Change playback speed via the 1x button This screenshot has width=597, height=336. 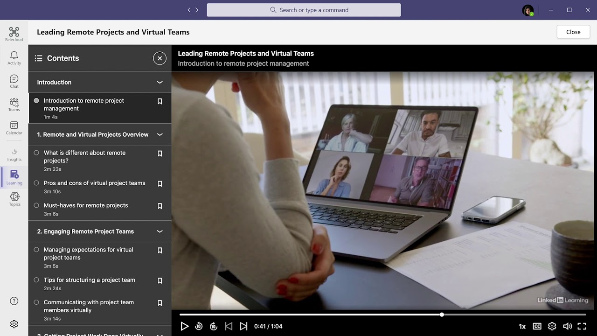click(x=521, y=326)
